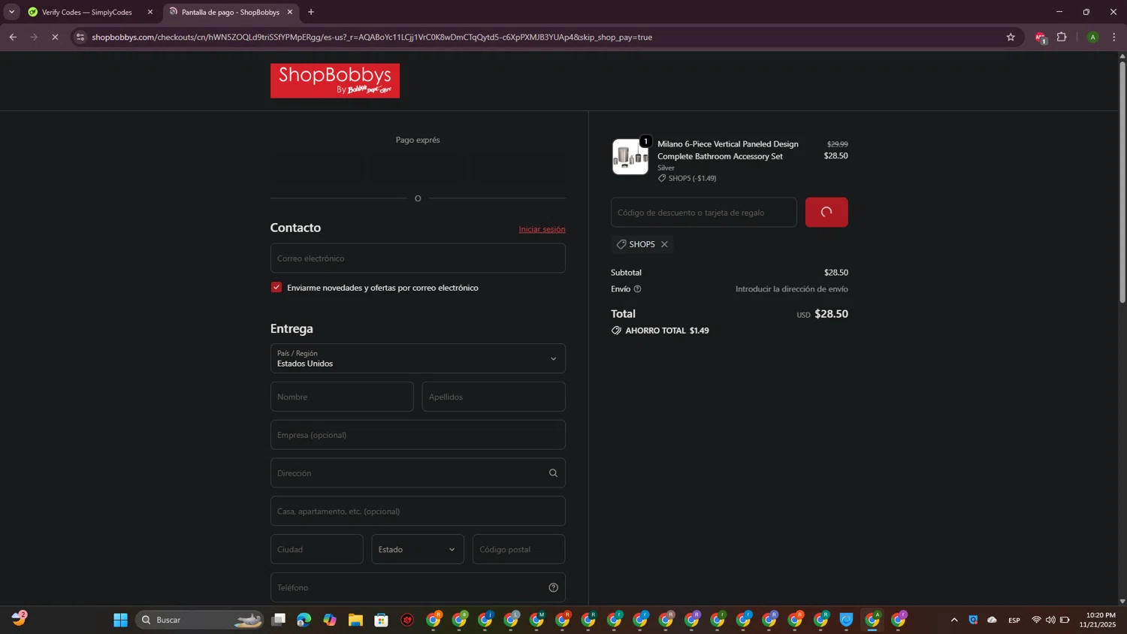Open the Chrome profile avatar

click(1092, 37)
